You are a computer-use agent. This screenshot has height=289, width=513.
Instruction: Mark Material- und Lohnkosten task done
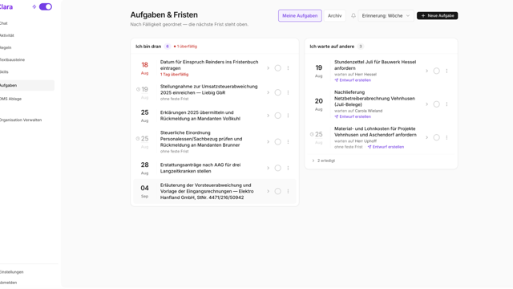coord(436,137)
